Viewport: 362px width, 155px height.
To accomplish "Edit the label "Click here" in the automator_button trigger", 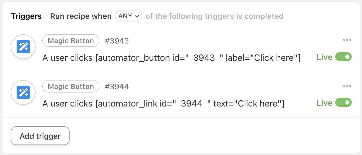I will pyautogui.click(x=274, y=58).
